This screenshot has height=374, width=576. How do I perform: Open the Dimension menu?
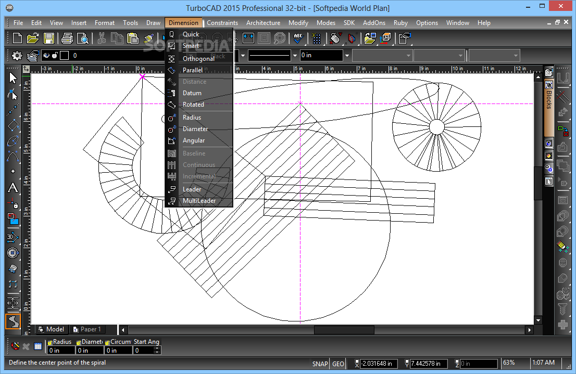coord(183,22)
